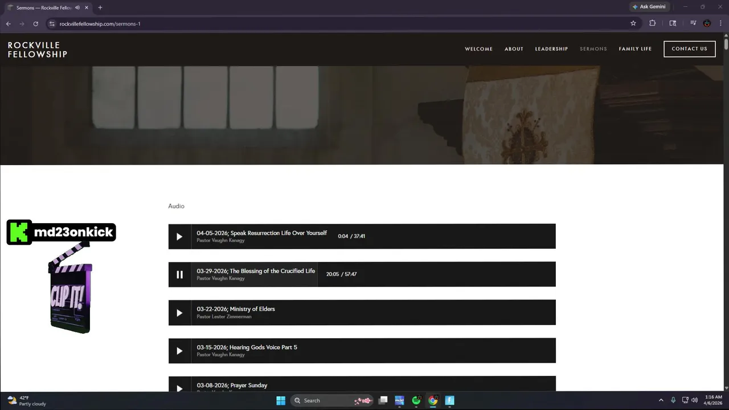Click the 04-05-2026 sermon time 0:04 / 37:41
Image resolution: width=729 pixels, height=410 pixels.
point(351,236)
